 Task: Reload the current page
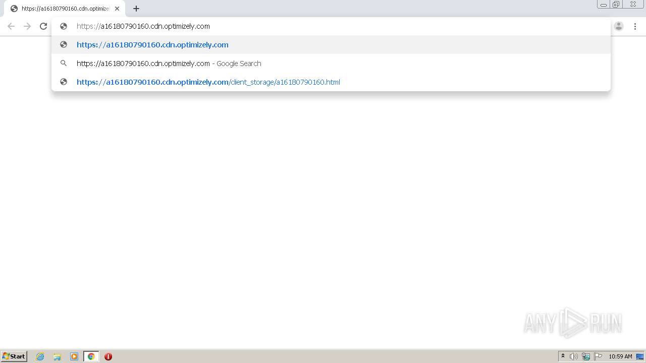43,26
